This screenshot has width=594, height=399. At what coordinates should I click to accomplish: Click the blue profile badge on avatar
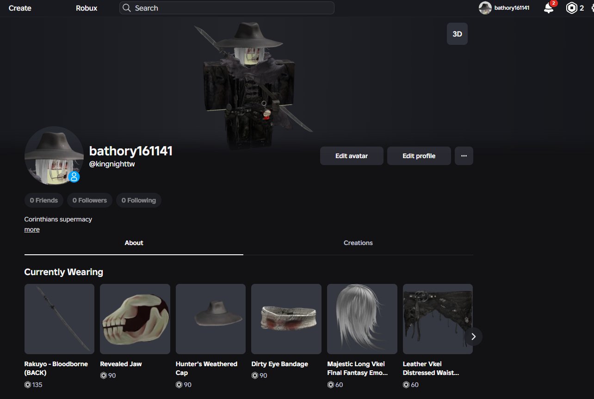point(74,177)
